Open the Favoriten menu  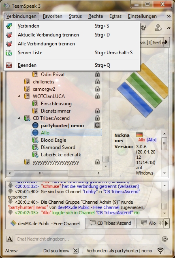pos(53,16)
